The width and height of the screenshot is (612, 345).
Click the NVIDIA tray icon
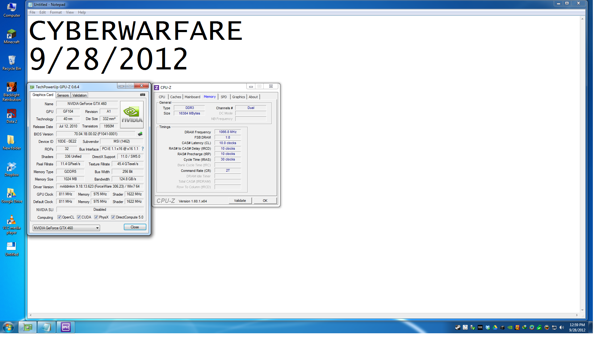coord(510,327)
